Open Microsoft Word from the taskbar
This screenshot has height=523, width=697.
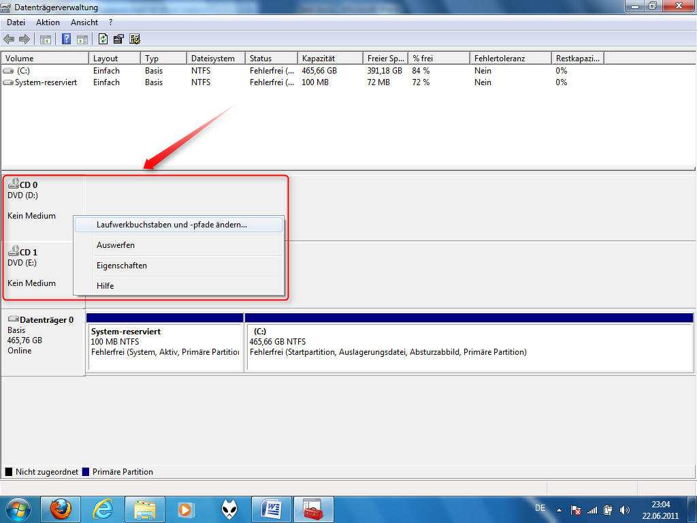271,509
